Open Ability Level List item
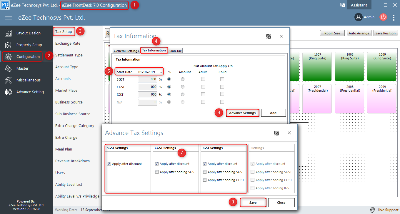 point(69,184)
